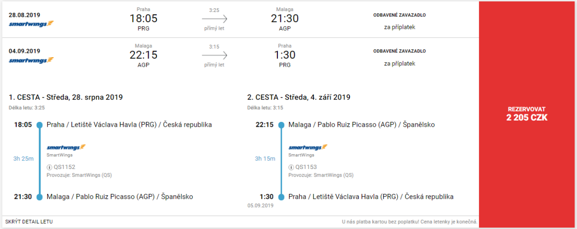Click Smartwings logo on 28.08.2019 flight row
This screenshot has width=577, height=229.
(x=31, y=24)
